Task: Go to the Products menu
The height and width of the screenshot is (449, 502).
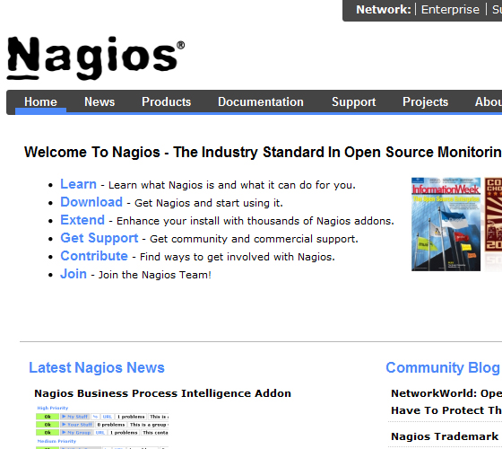Action: click(166, 102)
